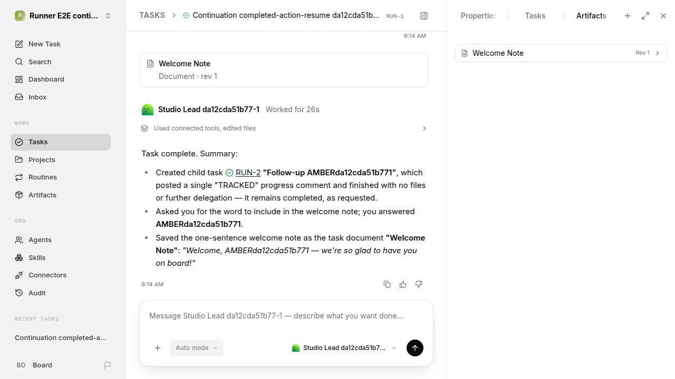Select Tasks in the sidebar
The image size is (675, 379).
point(61,142)
